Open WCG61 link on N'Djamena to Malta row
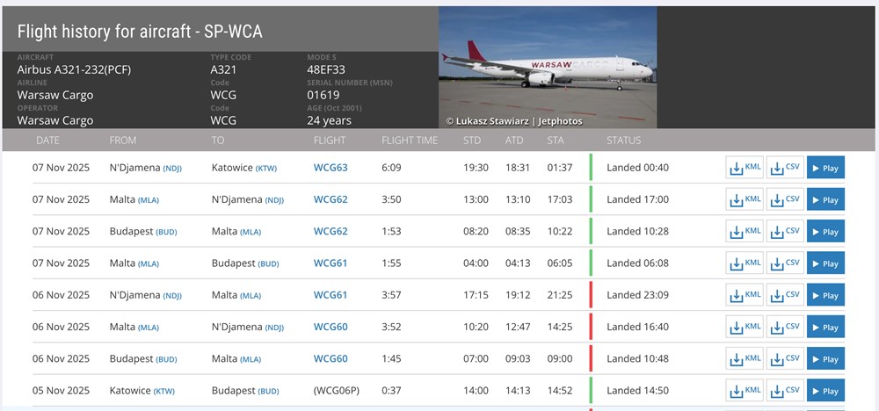879x411 pixels. click(331, 295)
